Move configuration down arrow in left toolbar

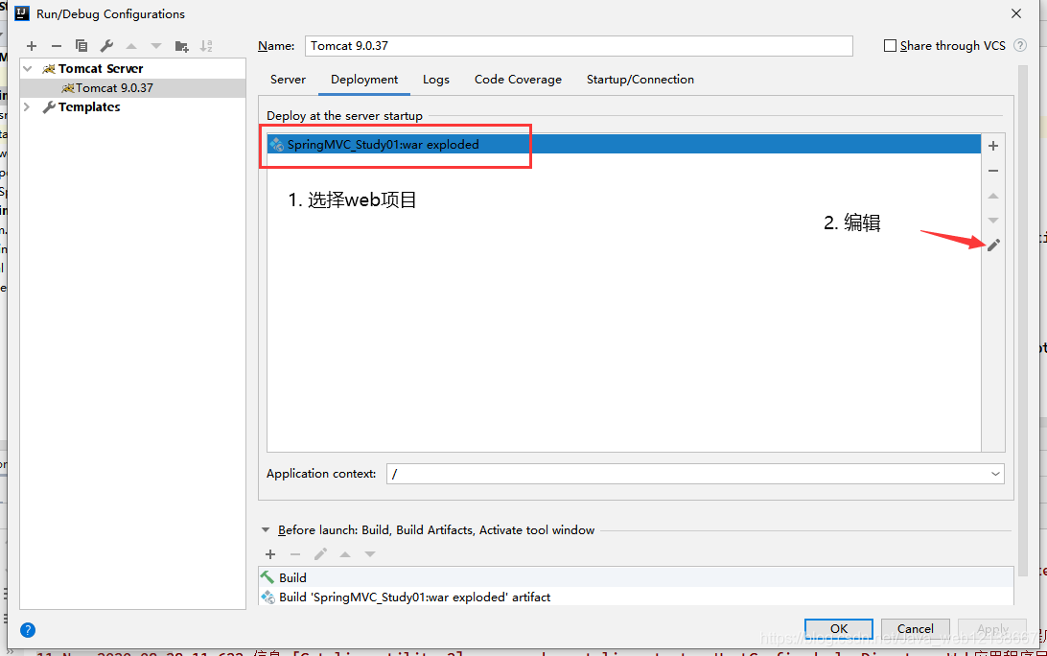tap(156, 46)
